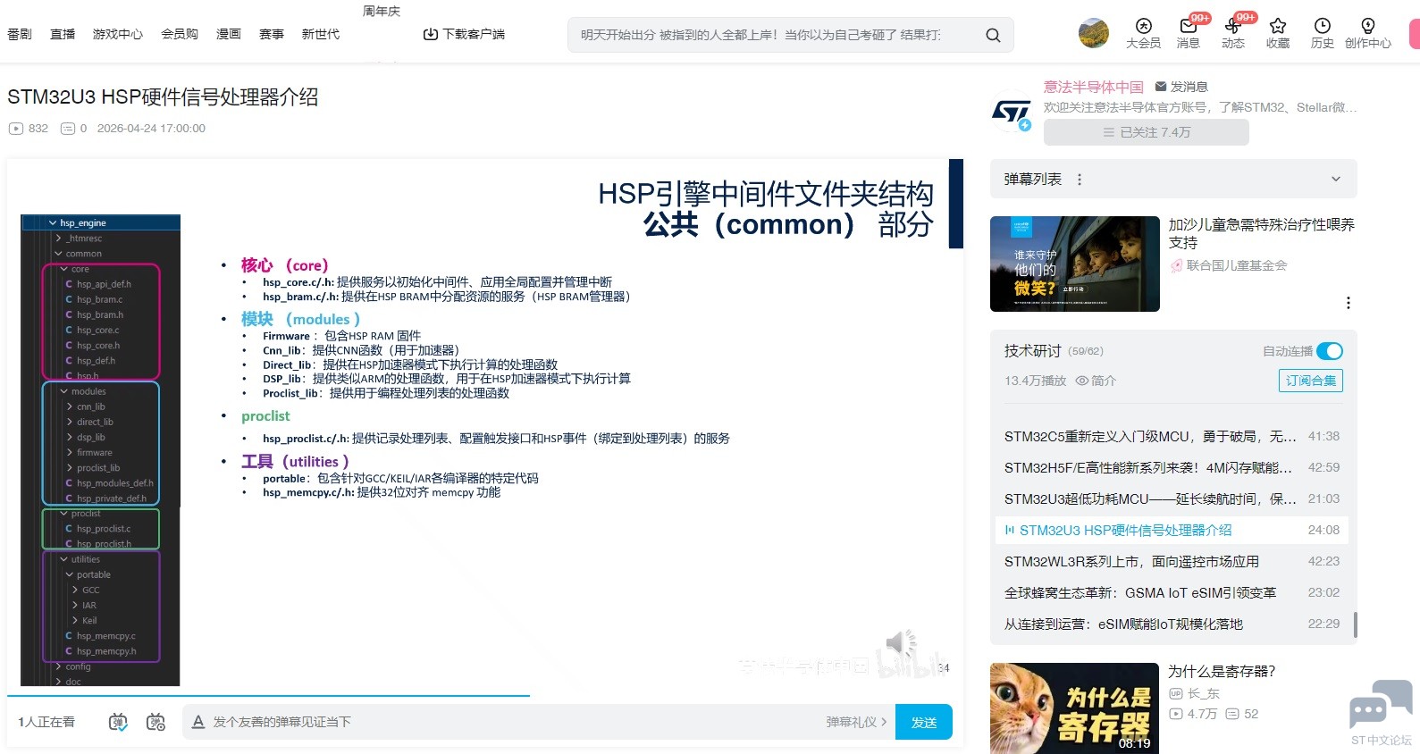
Task: Play 'STM32U3超低功耗MCU' playlist item
Action: [x=1172, y=499]
